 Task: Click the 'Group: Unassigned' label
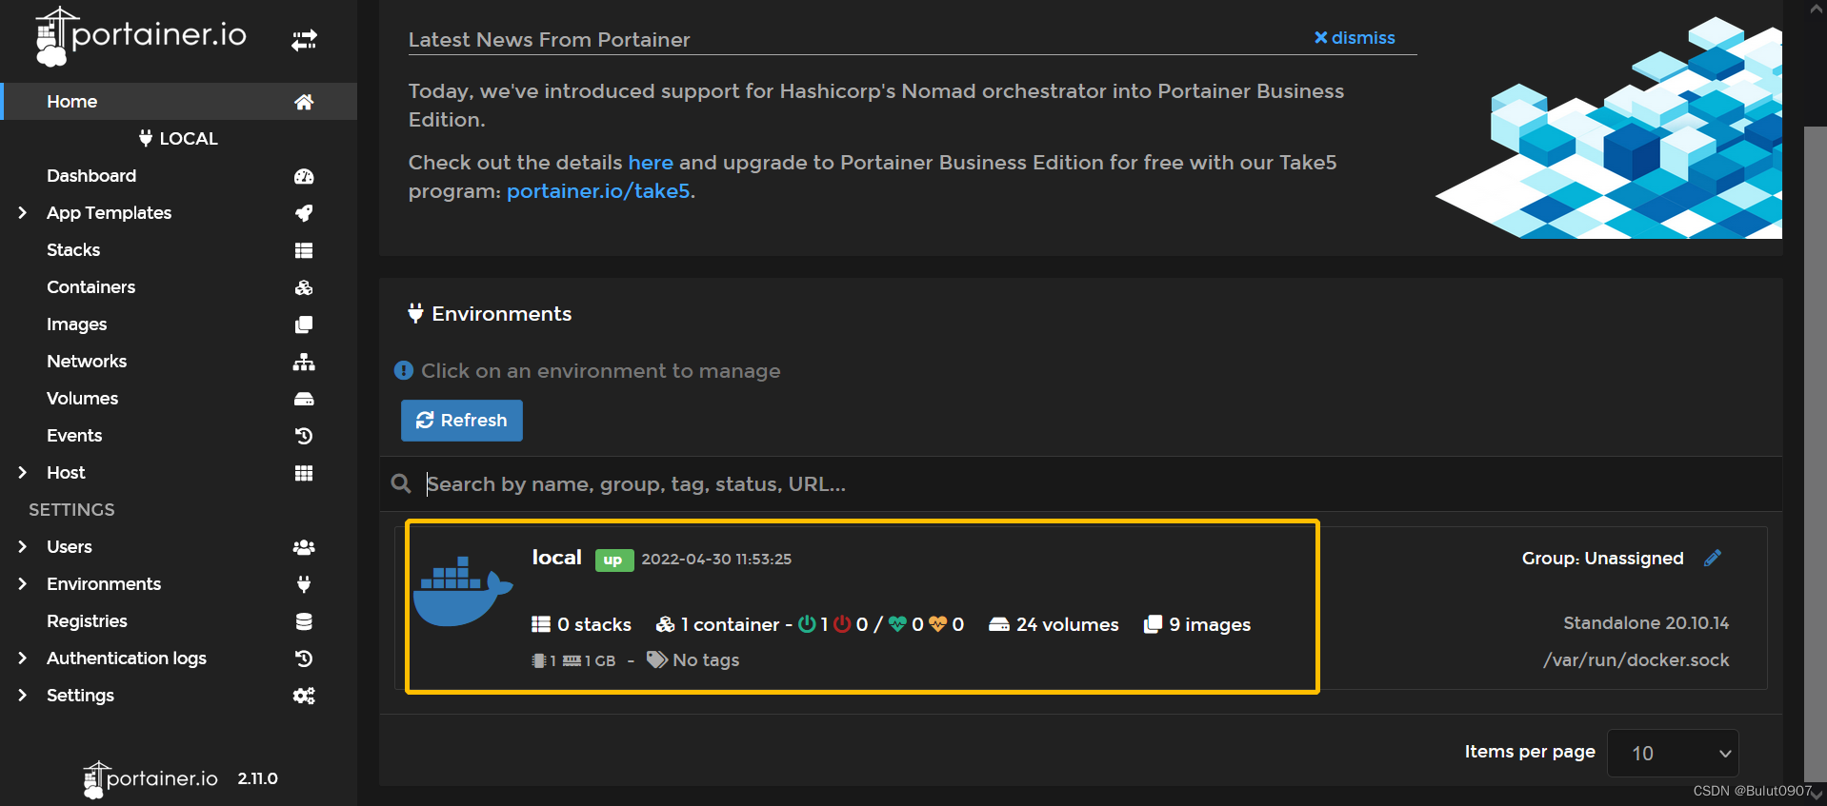click(x=1602, y=558)
